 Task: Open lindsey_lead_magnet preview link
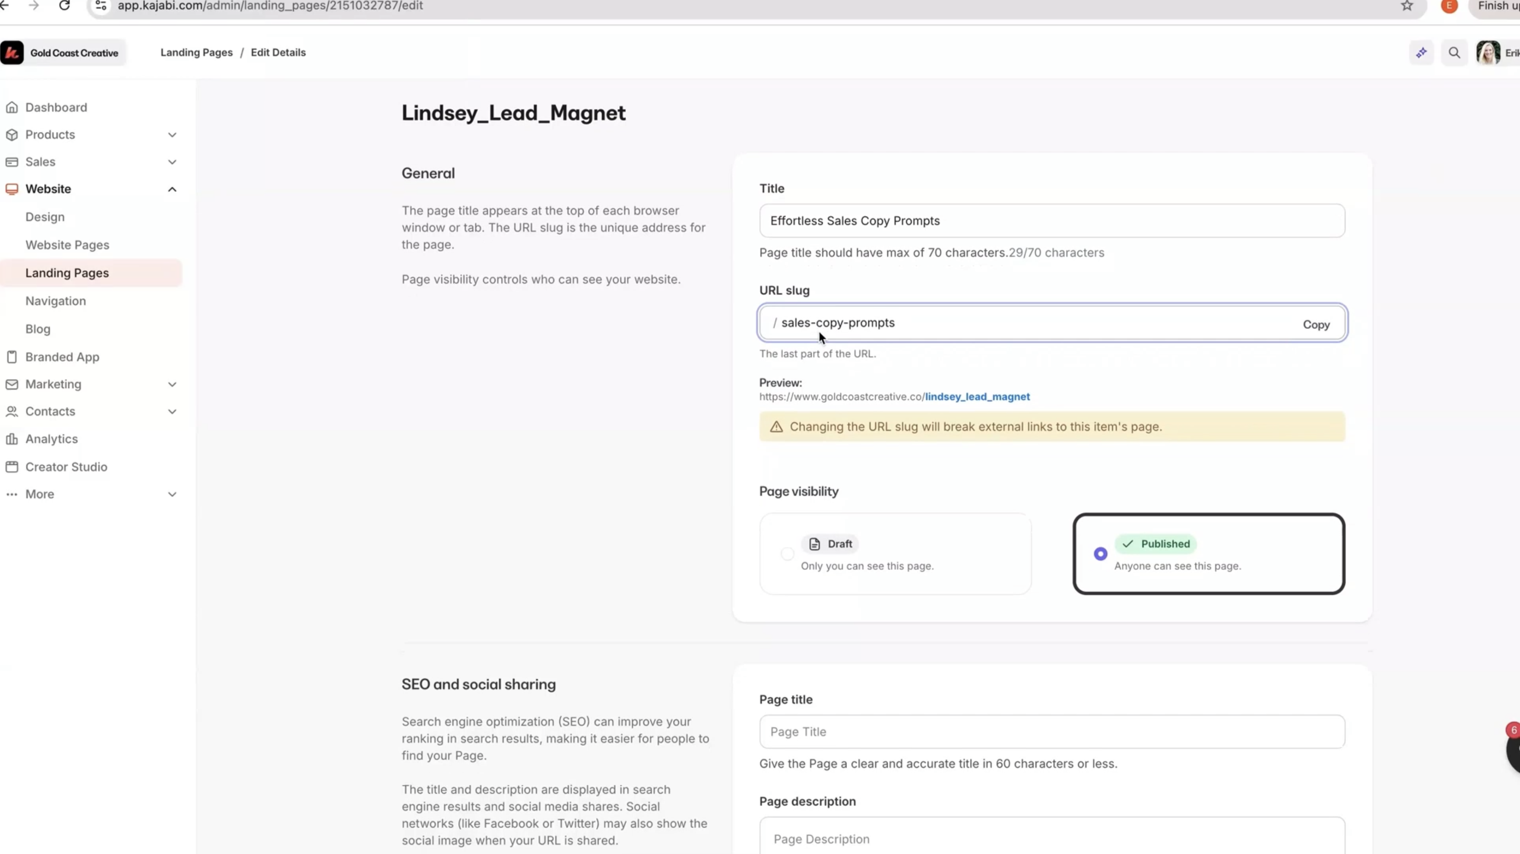point(977,396)
